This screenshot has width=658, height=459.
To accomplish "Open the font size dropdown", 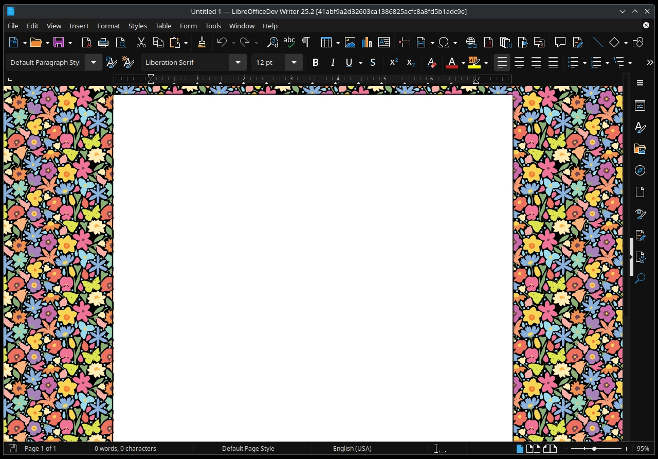I will point(294,62).
